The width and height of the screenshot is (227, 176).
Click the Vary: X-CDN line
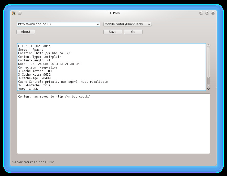[x=28, y=89]
